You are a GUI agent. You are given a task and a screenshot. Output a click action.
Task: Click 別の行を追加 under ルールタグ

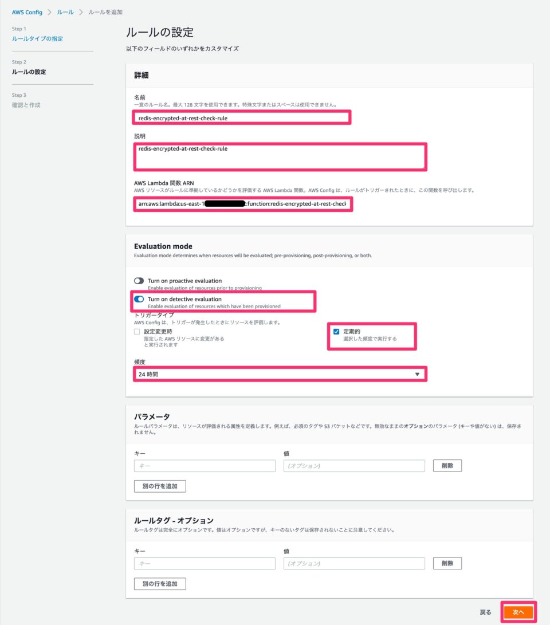[159, 584]
